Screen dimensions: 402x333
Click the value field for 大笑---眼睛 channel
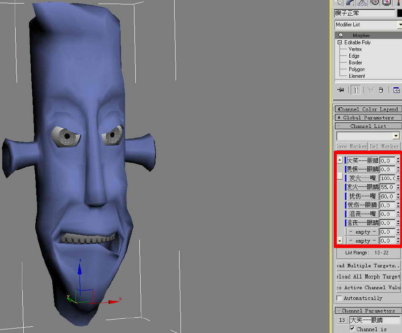[x=387, y=160]
